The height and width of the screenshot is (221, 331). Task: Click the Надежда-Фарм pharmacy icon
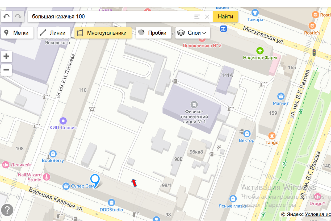tap(260, 51)
